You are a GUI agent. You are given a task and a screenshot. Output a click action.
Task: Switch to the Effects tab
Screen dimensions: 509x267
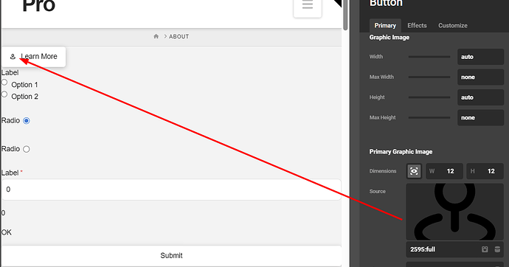[x=417, y=25]
